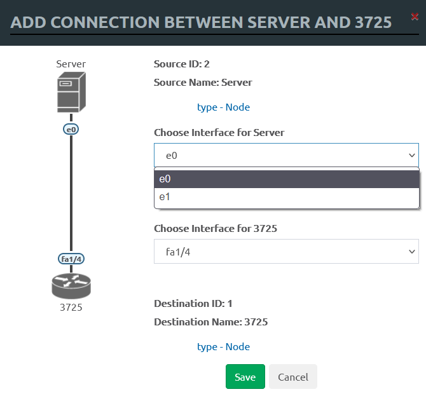Expand the Choose Interface for 3725 dropdown
This screenshot has height=394, width=426.
coord(286,251)
